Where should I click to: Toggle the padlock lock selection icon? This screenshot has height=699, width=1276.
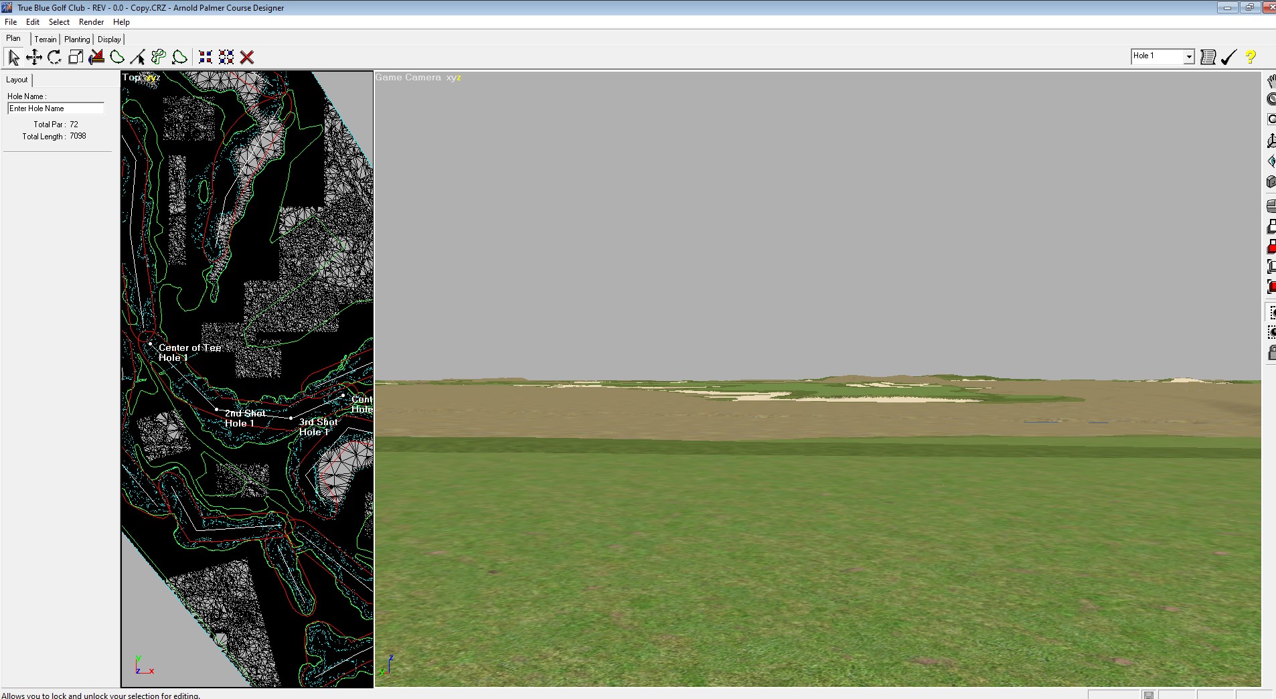[x=1271, y=353]
